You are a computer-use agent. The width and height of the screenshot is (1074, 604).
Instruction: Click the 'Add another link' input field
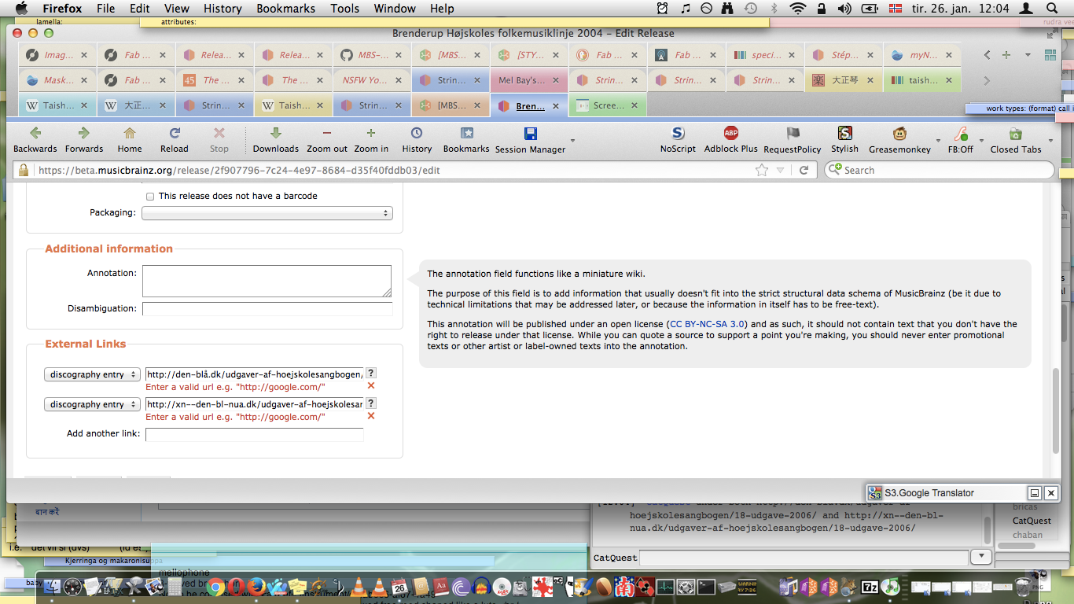tap(254, 434)
